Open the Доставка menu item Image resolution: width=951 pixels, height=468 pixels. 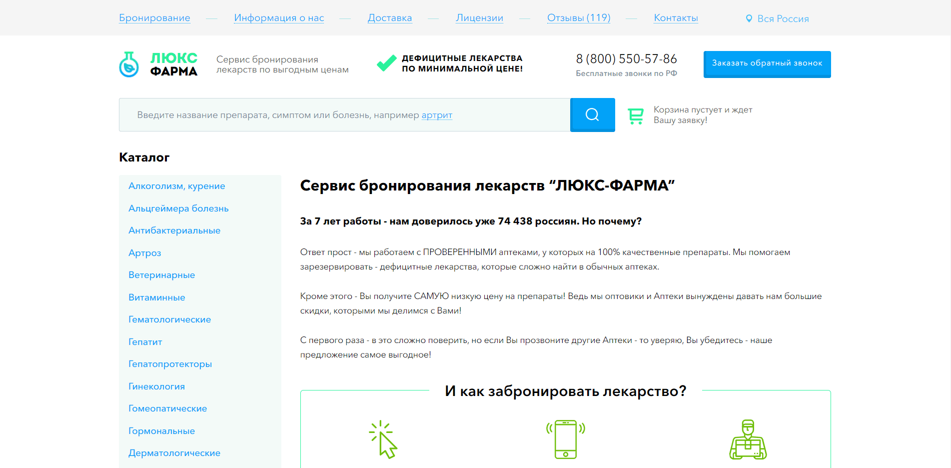390,17
